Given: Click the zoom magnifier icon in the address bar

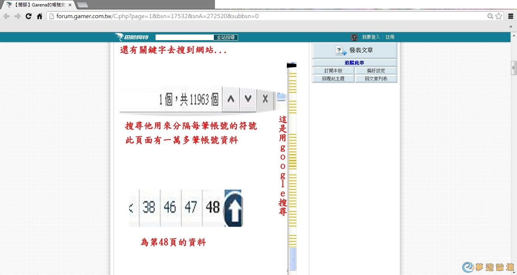Looking at the screenshot, I should 490,16.
